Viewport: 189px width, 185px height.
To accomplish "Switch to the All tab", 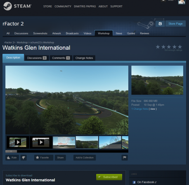I will point(8,33).
